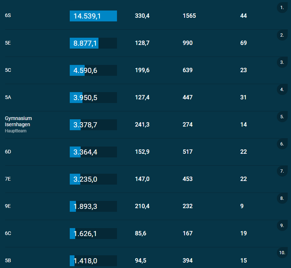Image resolution: width=291 pixels, height=268 pixels.
Task: Select the value 639 for 5C
Action: pyautogui.click(x=187, y=70)
